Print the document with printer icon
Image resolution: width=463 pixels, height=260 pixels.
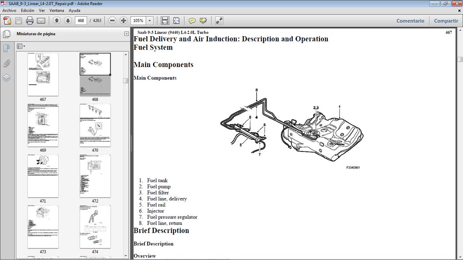coord(30,20)
